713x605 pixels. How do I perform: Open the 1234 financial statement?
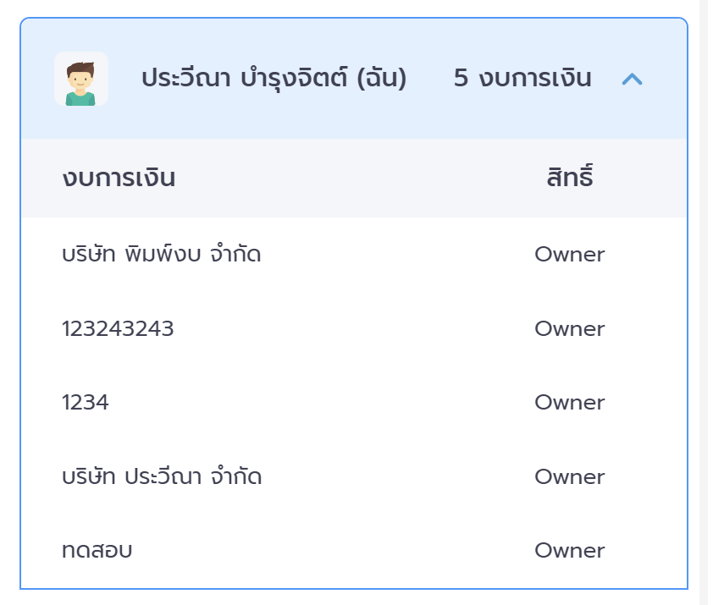pos(86,402)
